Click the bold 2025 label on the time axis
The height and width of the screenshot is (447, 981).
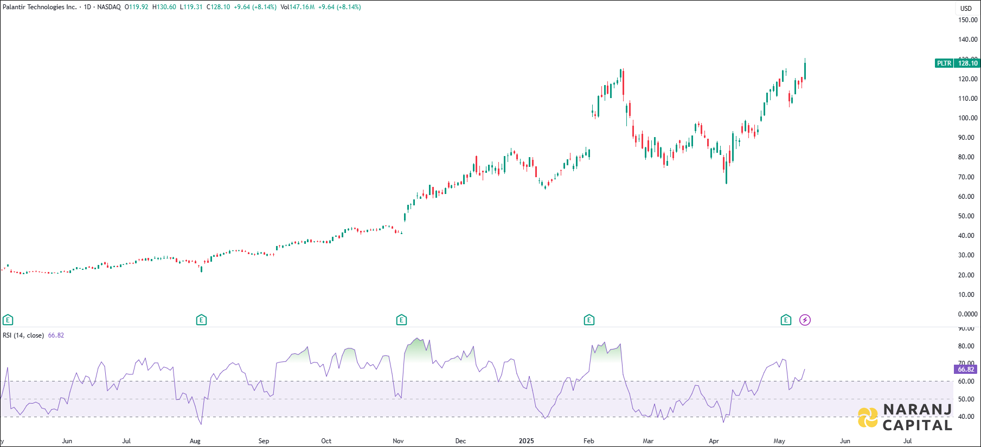point(527,441)
